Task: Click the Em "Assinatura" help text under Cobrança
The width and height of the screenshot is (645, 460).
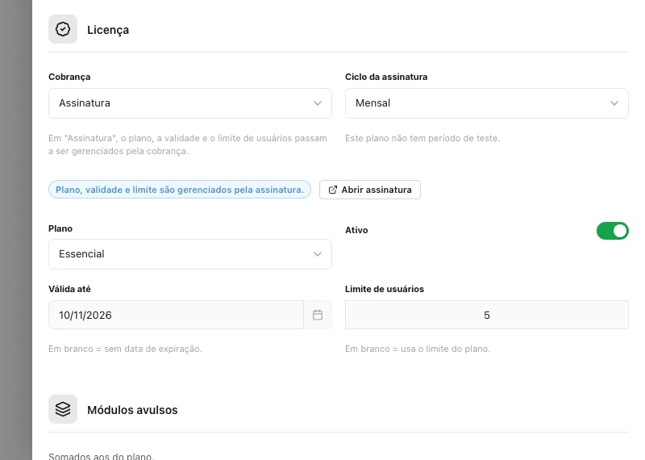Action: 188,144
